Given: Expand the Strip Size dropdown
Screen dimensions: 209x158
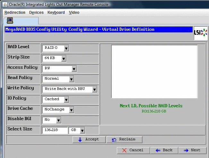Looking at the screenshot, I should pos(64,58).
